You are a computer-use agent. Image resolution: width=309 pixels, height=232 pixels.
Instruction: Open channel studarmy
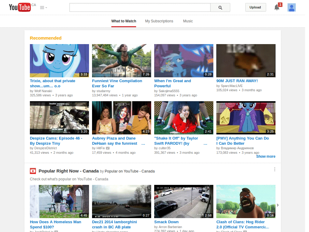coord(104,91)
